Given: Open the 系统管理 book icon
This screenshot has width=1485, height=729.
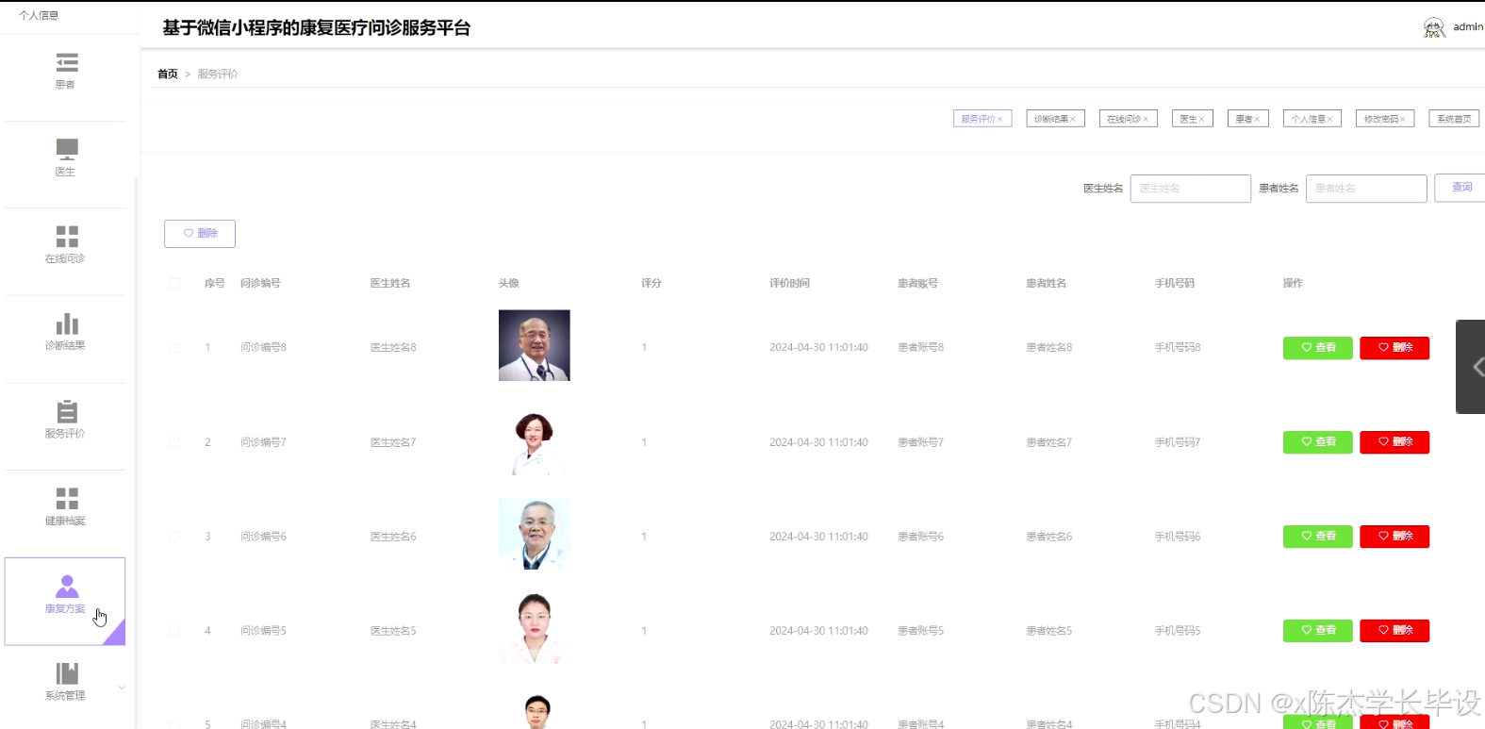Looking at the screenshot, I should (67, 673).
